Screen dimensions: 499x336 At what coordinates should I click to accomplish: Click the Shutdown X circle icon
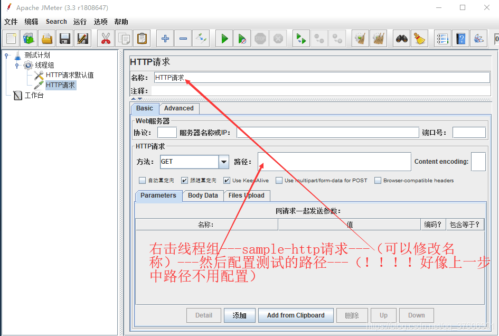[x=278, y=39]
